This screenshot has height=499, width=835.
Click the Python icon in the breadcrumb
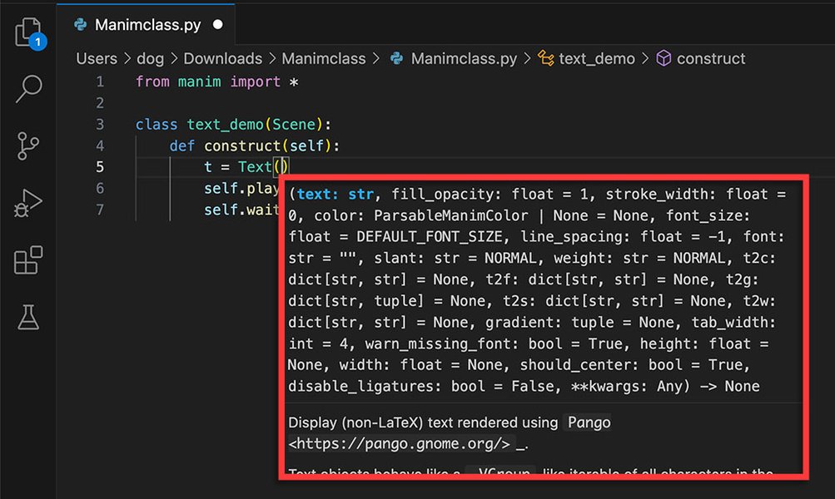[x=397, y=58]
